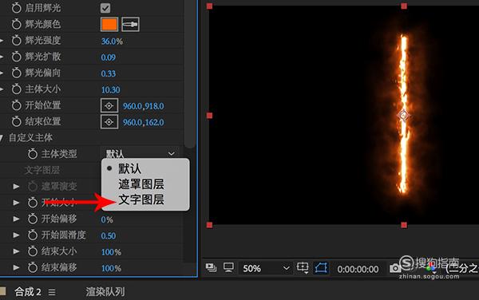Open the orange 辉光颜色 color swatch
479x300 pixels.
pos(109,25)
